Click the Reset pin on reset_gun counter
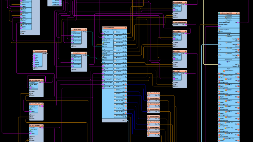This screenshot has height=142, width=253. [174, 42]
